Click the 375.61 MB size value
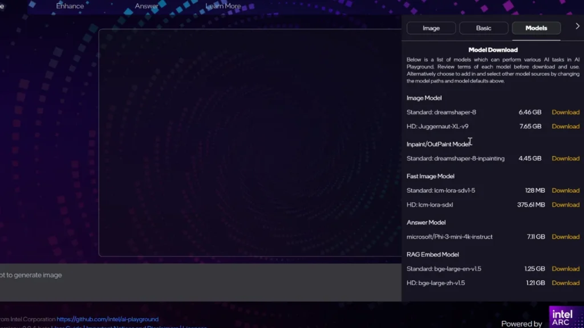This screenshot has width=584, height=328. [531, 205]
